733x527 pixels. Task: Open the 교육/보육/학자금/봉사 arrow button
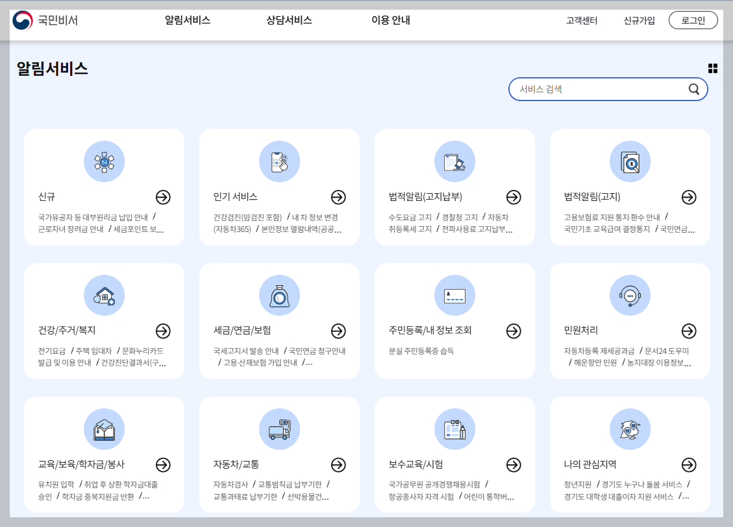(163, 465)
